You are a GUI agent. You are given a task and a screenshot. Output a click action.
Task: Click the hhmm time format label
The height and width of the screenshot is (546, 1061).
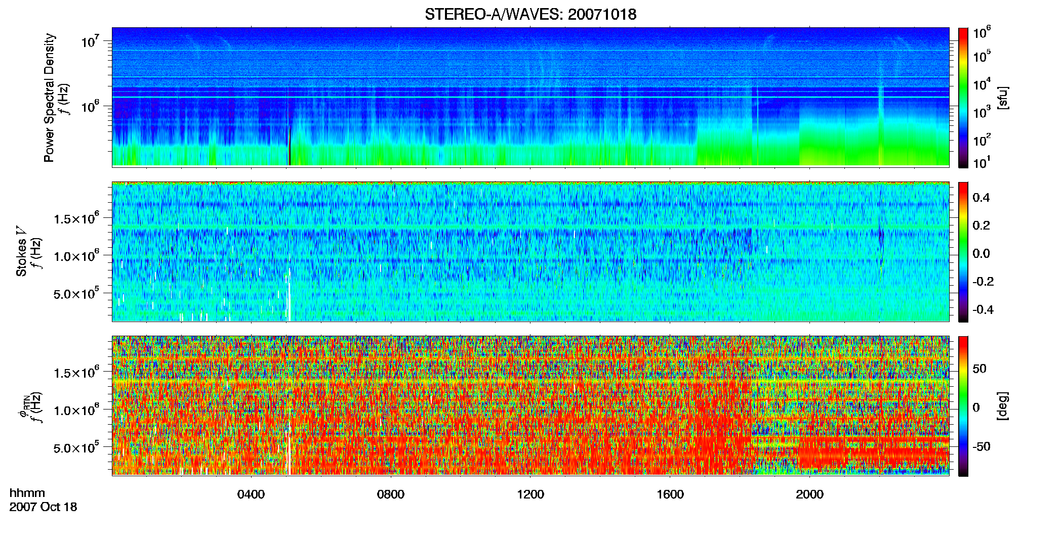pos(27,493)
